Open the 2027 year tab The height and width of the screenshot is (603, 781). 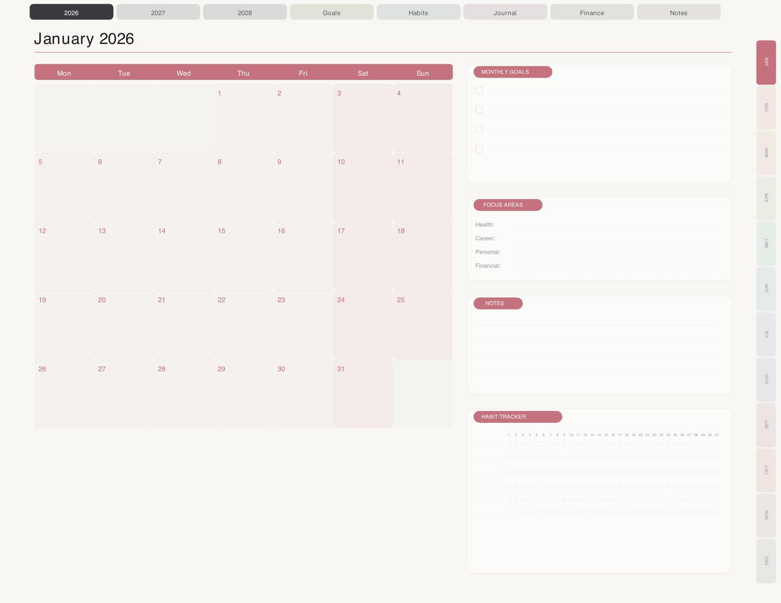pyautogui.click(x=158, y=12)
